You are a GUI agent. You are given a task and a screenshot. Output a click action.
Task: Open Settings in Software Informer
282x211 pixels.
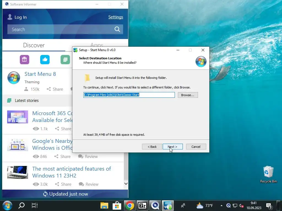116,17
